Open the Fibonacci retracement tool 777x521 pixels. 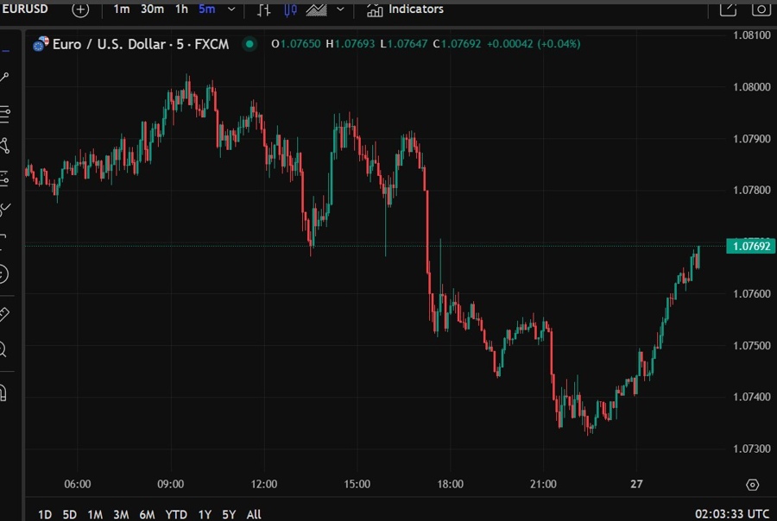[x=4, y=112]
